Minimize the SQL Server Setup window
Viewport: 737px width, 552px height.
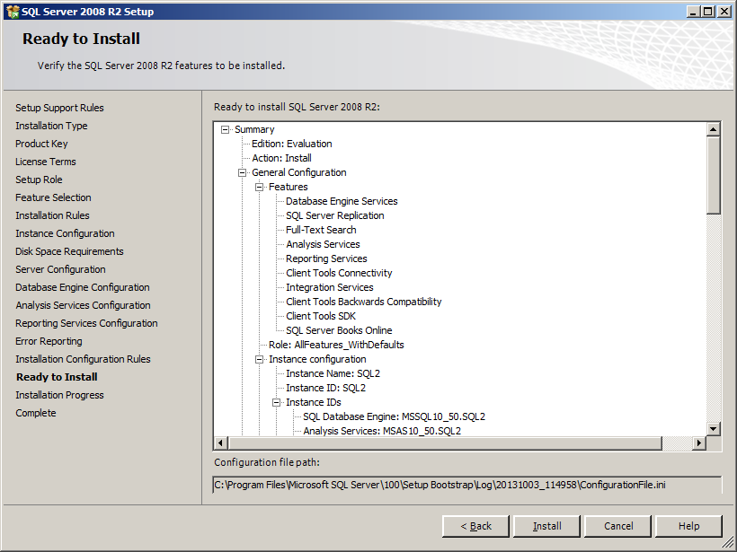pos(693,12)
